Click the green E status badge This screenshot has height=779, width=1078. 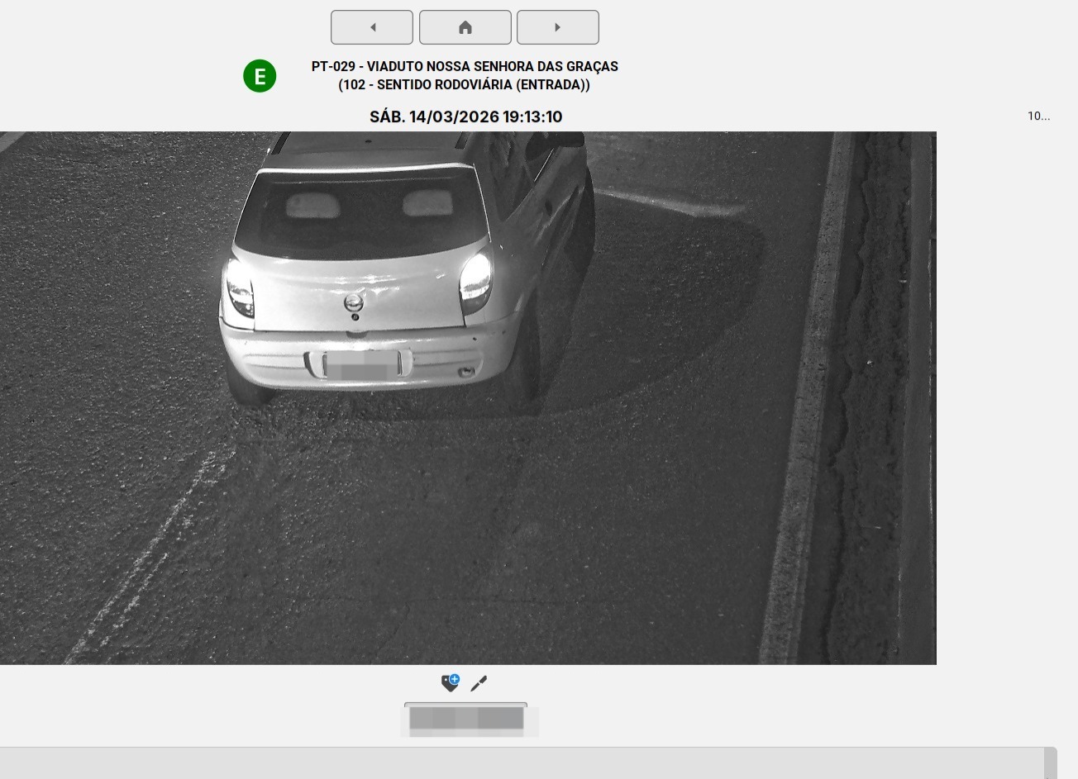pyautogui.click(x=260, y=76)
